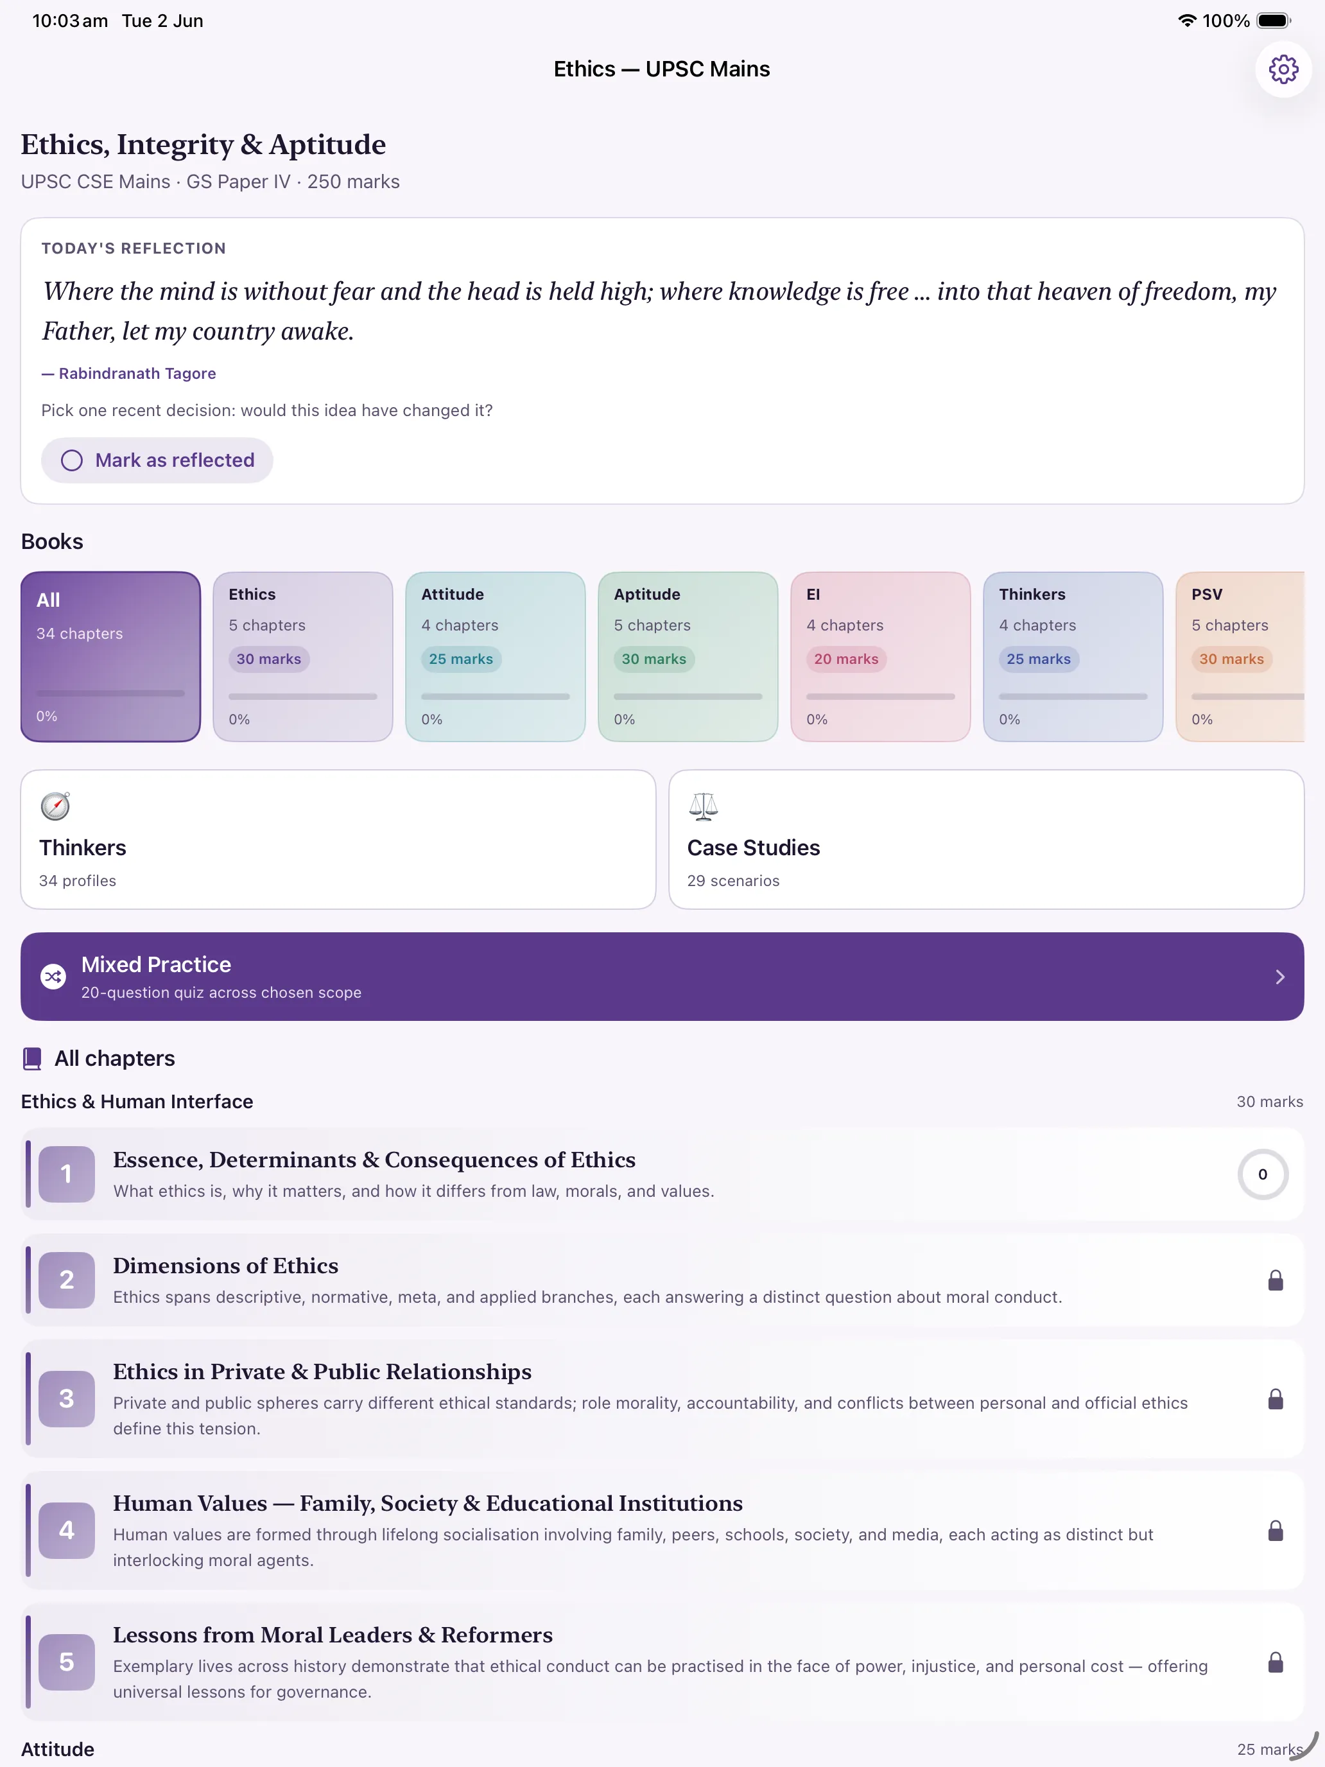Tap the 30 marks pill on PSV card
Image resolution: width=1325 pixels, height=1767 pixels.
click(1231, 659)
